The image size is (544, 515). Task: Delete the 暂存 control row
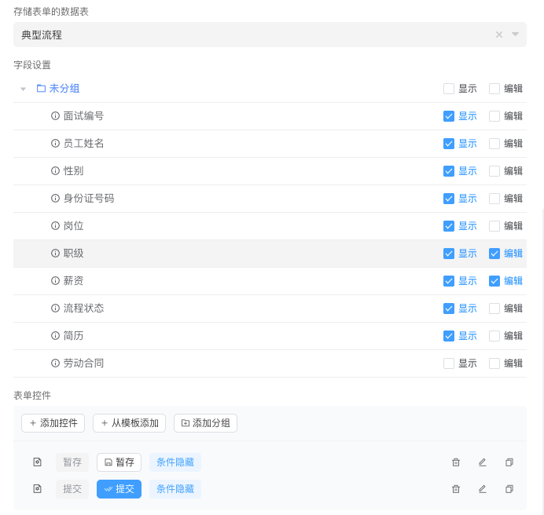(456, 462)
